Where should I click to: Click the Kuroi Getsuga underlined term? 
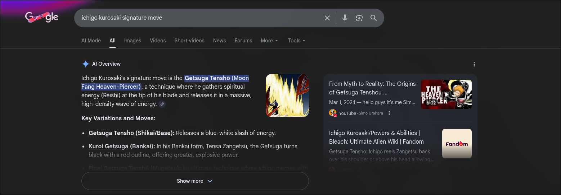[108, 146]
